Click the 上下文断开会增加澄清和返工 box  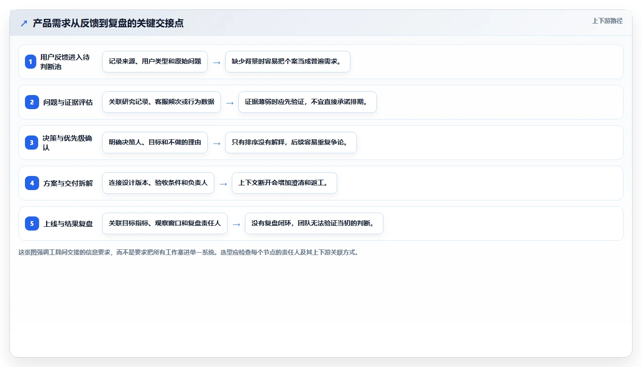coord(284,183)
